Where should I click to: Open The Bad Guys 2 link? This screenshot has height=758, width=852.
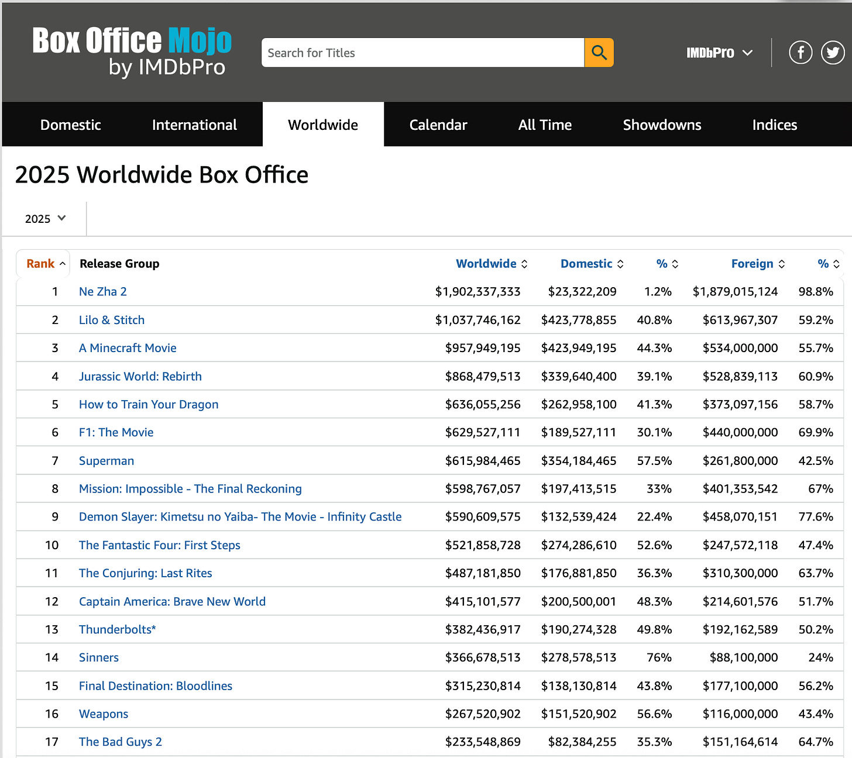pos(121,742)
